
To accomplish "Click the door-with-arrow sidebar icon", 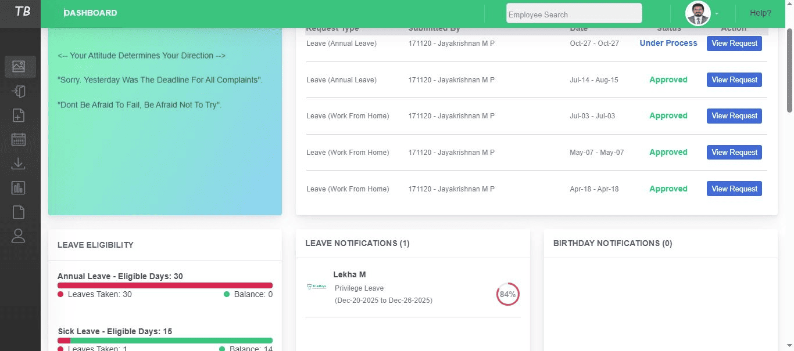I will [19, 91].
